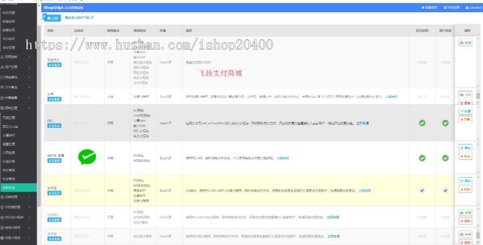Image resolution: width=483 pixels, height=245 pixels.
Task: Expand 权限控制 sidebar chevron
Action: pos(30,57)
